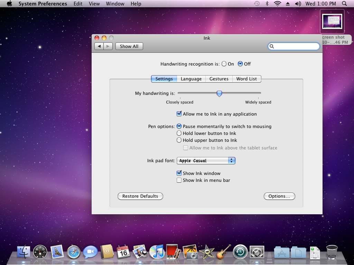
Task: Open the Trash in the Dock
Action: tap(332, 252)
